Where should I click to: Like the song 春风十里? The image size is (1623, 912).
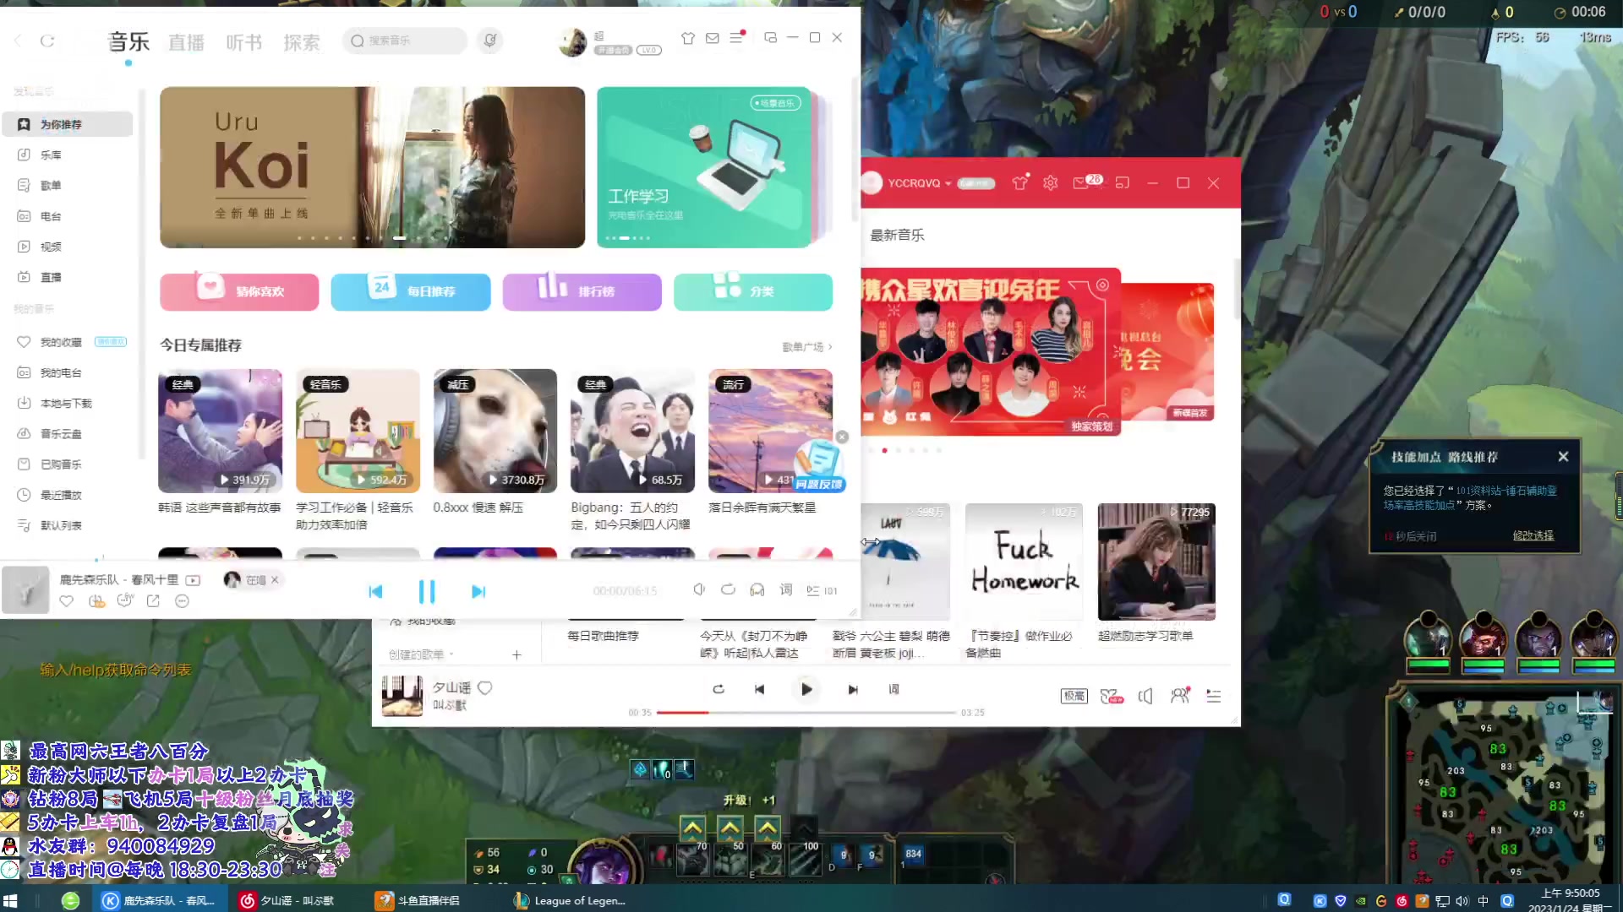(x=67, y=601)
